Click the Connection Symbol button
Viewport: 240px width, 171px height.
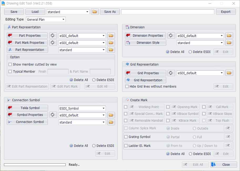click(27, 122)
